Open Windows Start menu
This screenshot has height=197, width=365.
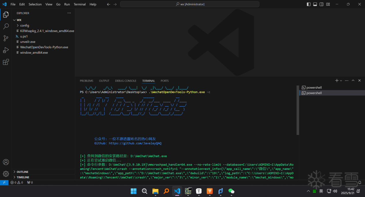click(134, 191)
